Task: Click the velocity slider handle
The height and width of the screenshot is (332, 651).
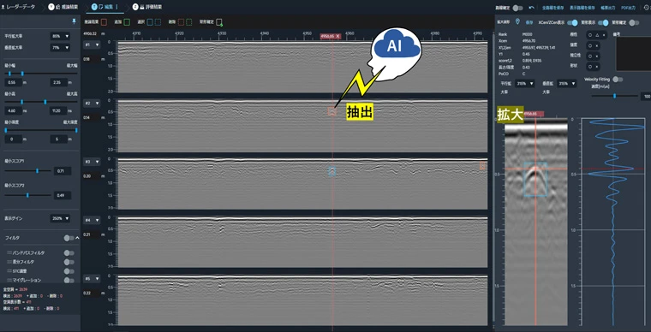Action: pyautogui.click(x=614, y=96)
